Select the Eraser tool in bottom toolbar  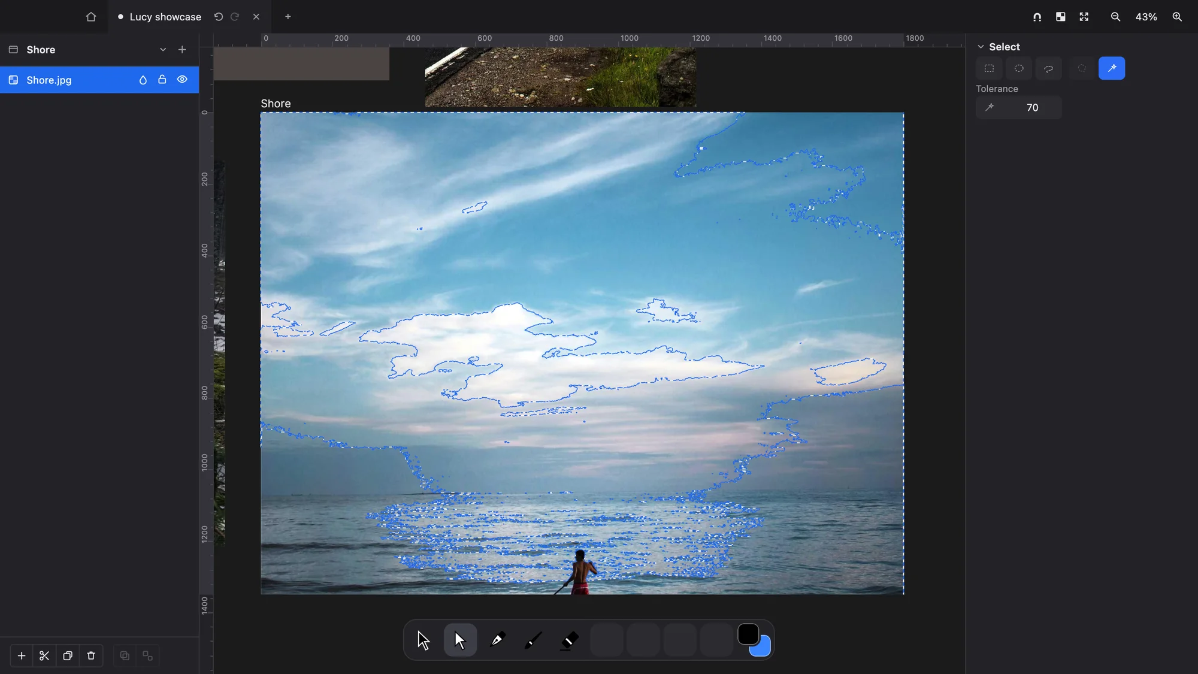569,640
